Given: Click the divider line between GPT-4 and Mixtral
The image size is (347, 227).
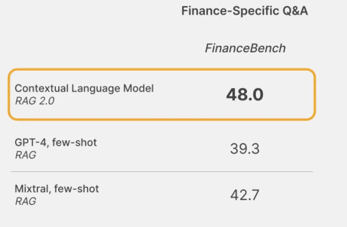Looking at the screenshot, I should coord(162,172).
